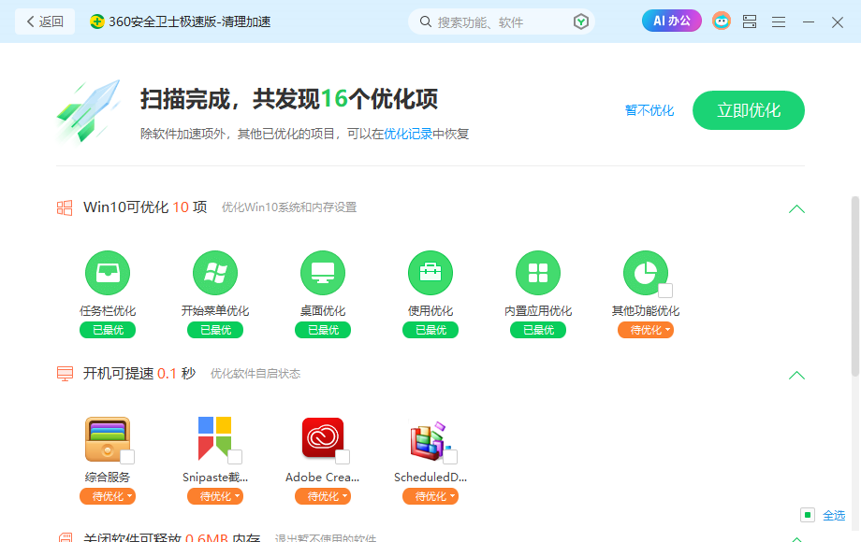
Task: Open 待优化 dropdown under Snipaste
Action: 215,496
